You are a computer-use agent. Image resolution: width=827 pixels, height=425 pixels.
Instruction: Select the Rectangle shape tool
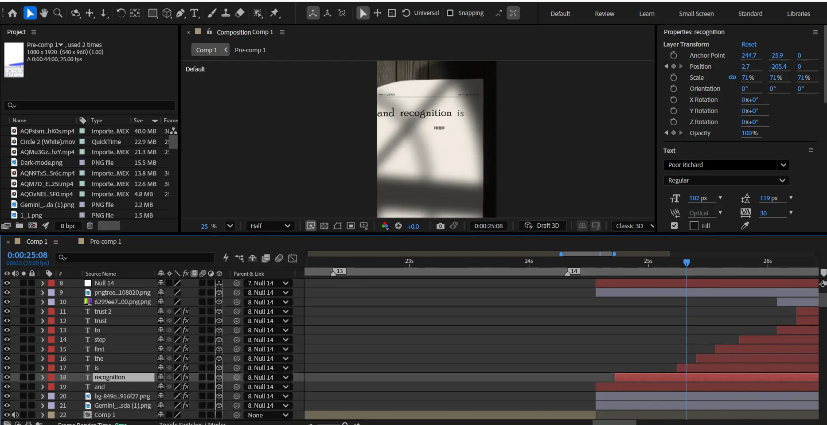click(152, 13)
